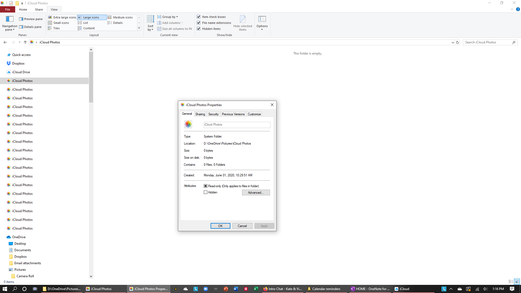Uncheck Hidden items

click(199, 29)
